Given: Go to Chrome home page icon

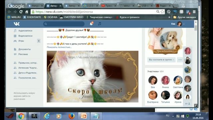Looking at the screenshot, I should coord(27,12).
